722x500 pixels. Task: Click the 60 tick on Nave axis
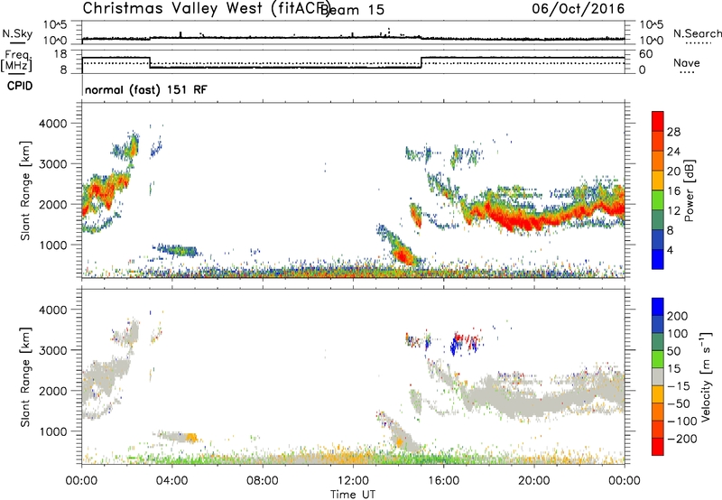[x=646, y=54]
